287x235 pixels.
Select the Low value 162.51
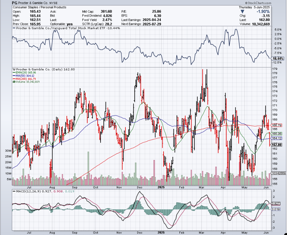[x=35, y=20]
